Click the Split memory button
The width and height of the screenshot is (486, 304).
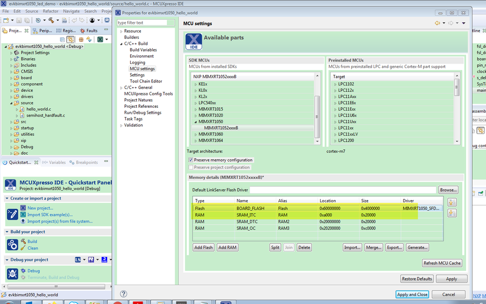pyautogui.click(x=275, y=247)
